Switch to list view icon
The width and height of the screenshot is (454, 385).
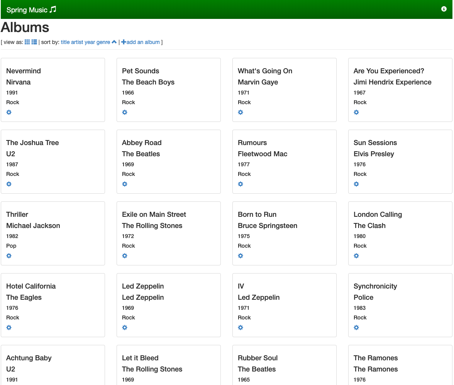click(x=34, y=42)
